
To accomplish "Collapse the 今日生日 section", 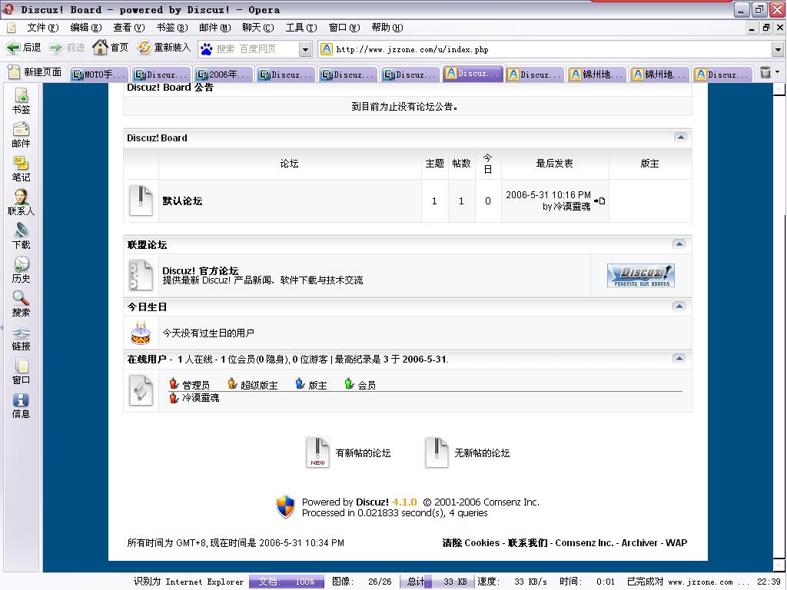I will tap(679, 306).
